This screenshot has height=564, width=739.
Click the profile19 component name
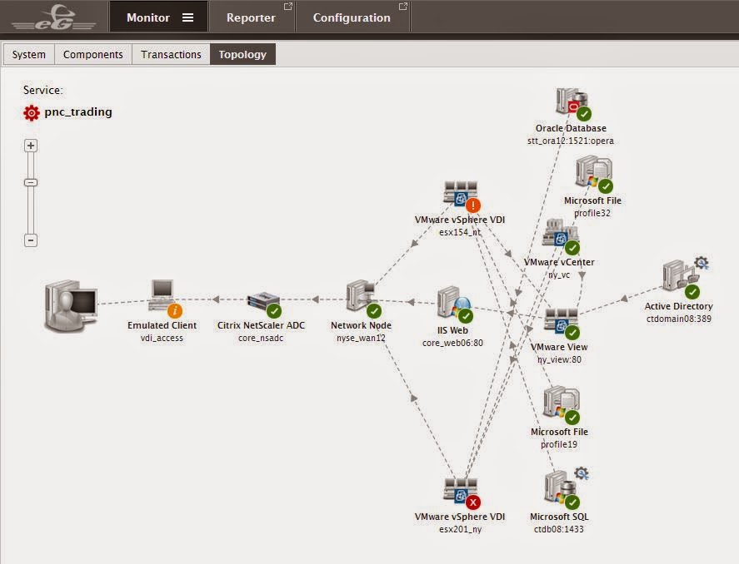click(x=559, y=444)
